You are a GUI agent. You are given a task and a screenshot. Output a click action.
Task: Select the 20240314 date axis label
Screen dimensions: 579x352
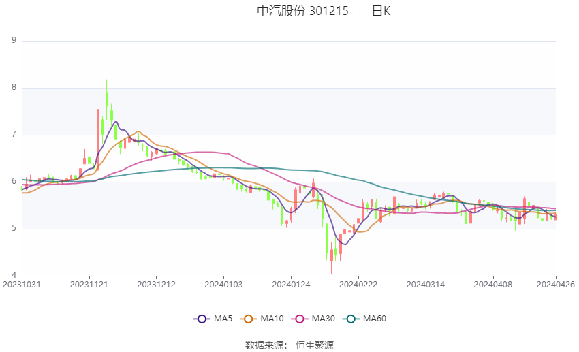(426, 285)
